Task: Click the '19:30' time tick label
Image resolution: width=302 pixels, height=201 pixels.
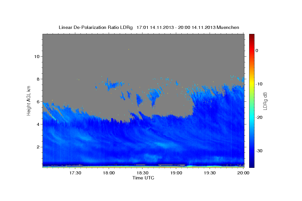Action: (x=210, y=173)
